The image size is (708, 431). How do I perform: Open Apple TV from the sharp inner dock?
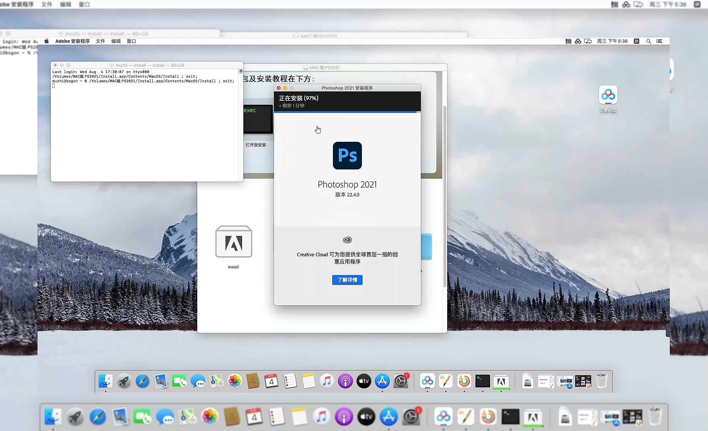pyautogui.click(x=364, y=381)
